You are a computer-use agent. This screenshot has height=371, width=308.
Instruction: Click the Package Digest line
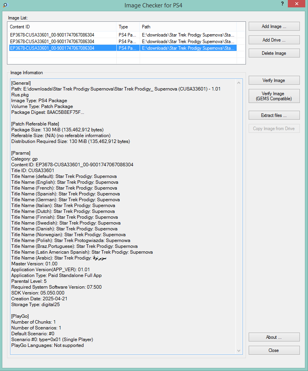[48, 112]
